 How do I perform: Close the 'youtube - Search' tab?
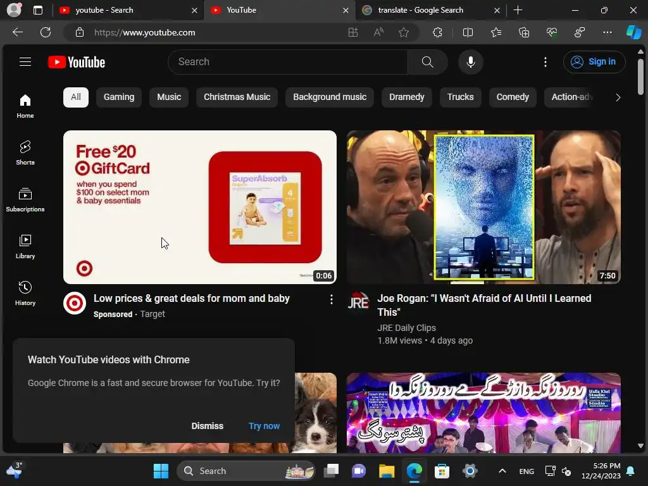194,10
